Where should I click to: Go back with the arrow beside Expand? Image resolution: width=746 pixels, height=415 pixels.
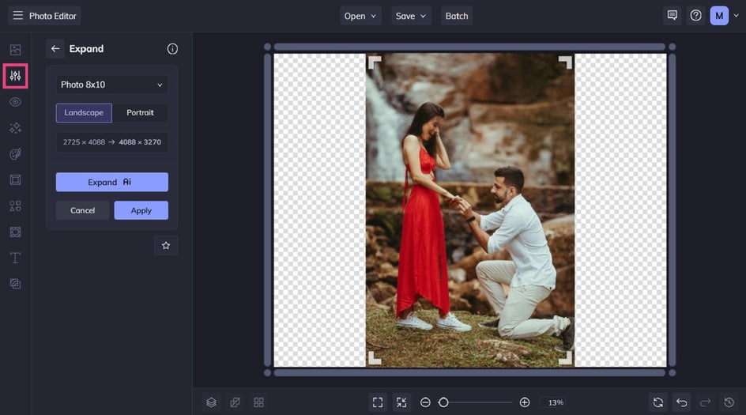pos(55,48)
